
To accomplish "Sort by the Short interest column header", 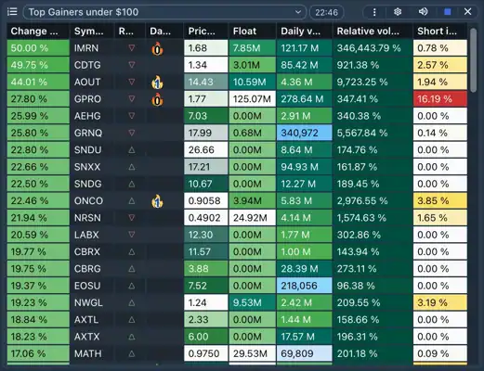I will coord(440,31).
